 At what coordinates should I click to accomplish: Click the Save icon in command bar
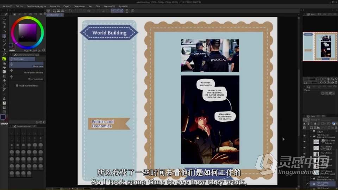pos(63,11)
